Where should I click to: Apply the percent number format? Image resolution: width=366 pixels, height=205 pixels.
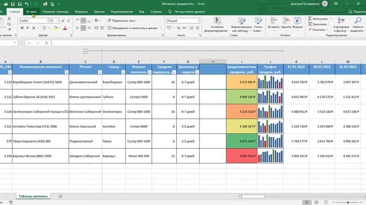178,28
